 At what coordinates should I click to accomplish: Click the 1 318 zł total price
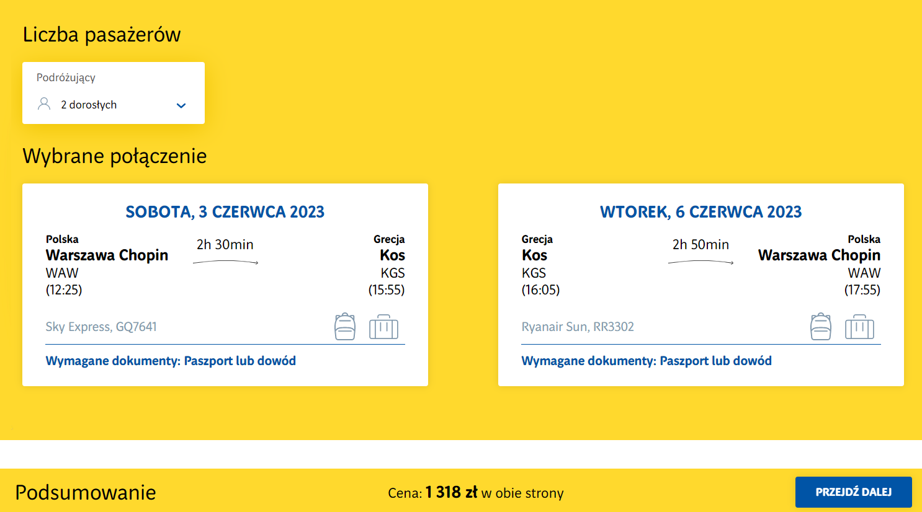pyautogui.click(x=451, y=493)
